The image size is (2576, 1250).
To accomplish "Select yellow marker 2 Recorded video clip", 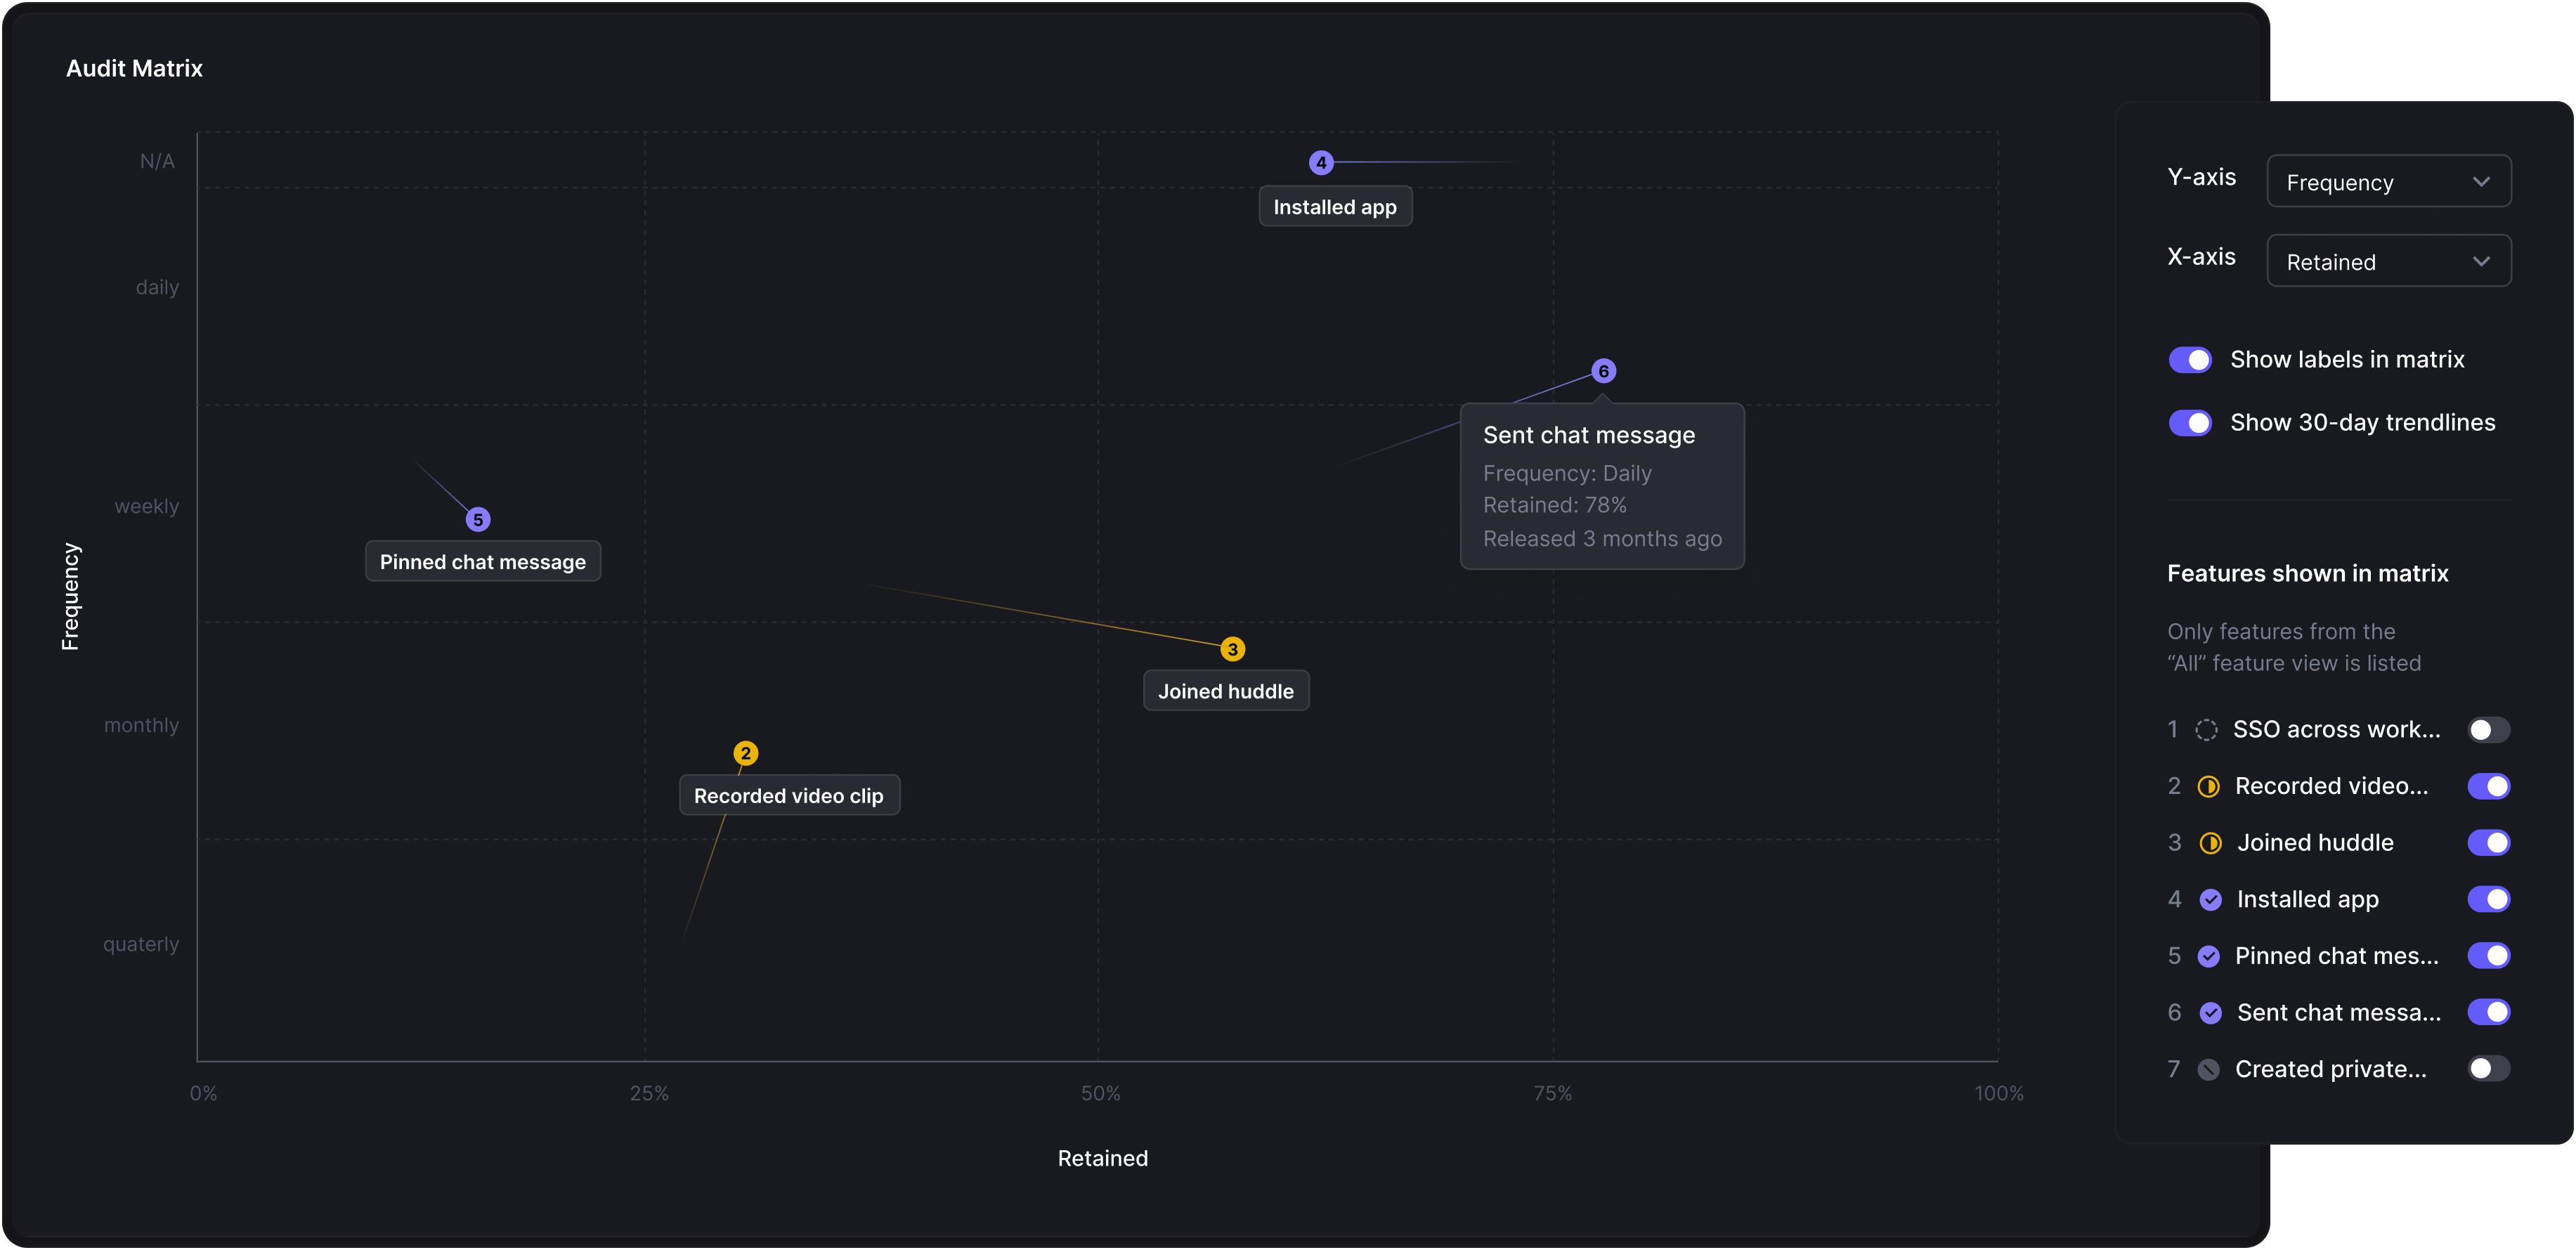I will (745, 753).
